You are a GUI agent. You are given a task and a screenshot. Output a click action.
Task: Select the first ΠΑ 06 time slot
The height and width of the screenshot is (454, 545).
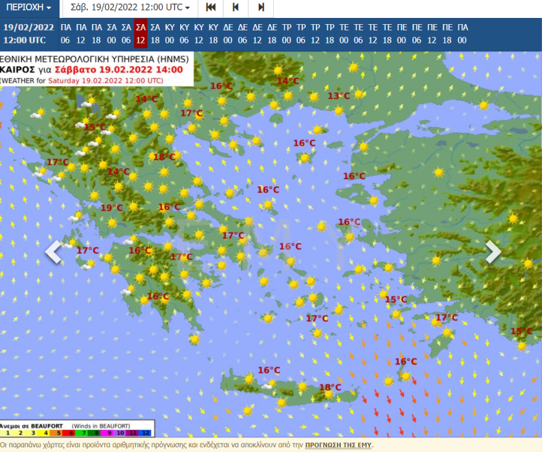point(66,33)
